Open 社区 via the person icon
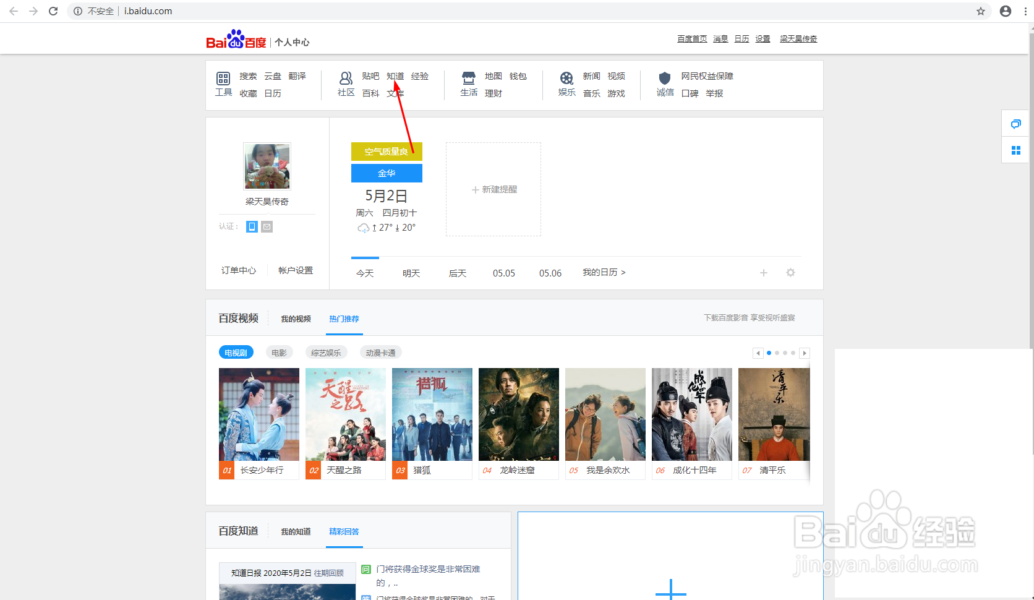1034x600 pixels. coord(346,79)
